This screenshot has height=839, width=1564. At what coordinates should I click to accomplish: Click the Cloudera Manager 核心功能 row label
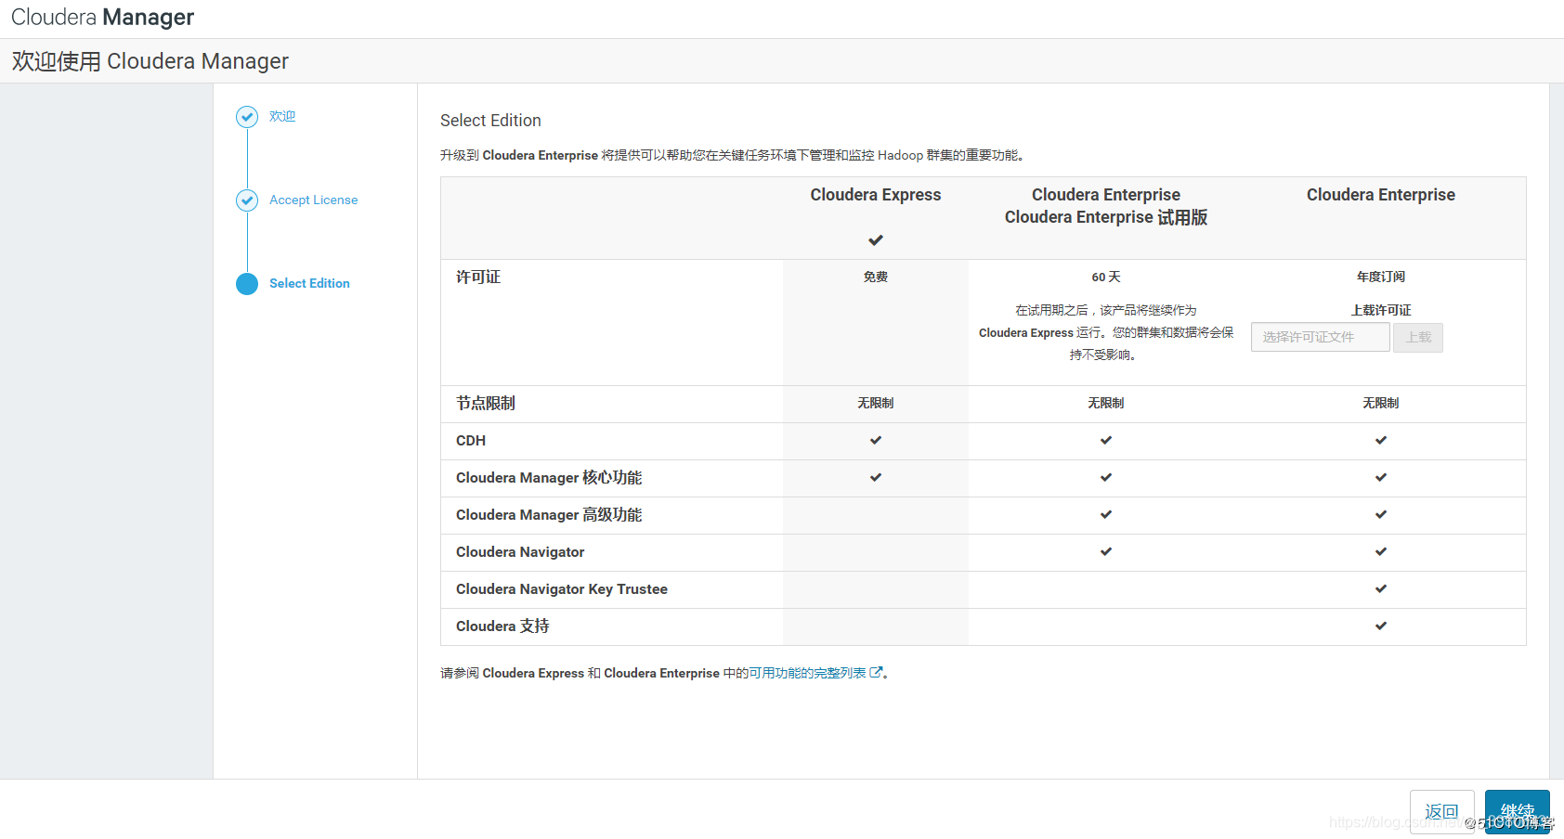point(549,477)
